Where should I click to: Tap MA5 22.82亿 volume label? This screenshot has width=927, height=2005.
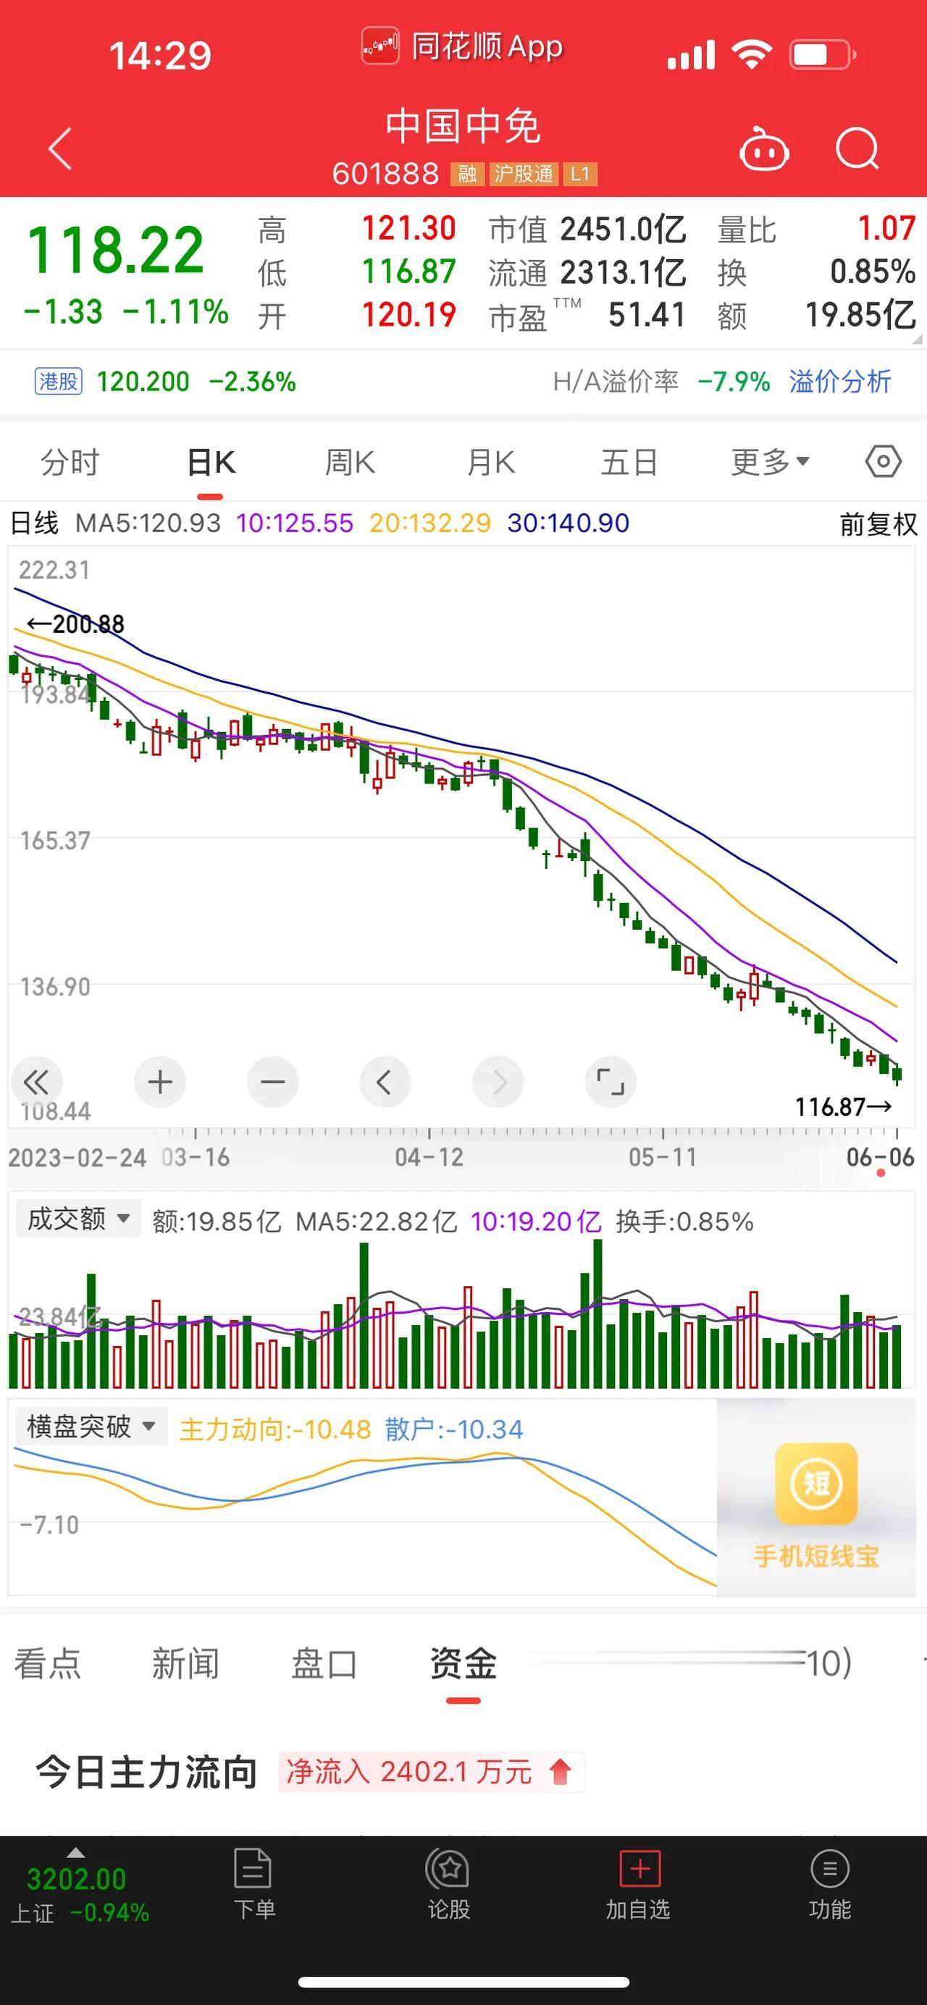[376, 1222]
